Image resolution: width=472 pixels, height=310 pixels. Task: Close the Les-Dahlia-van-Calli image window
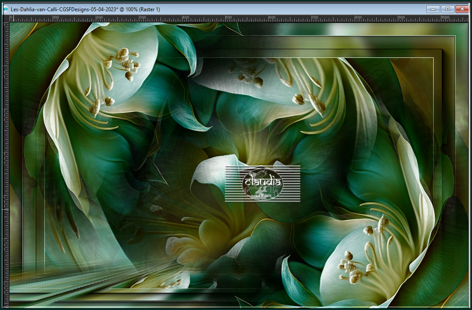462,9
